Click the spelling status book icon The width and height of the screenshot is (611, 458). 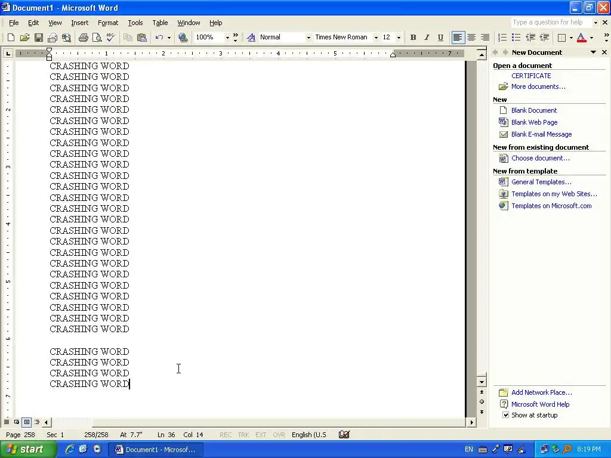344,435
